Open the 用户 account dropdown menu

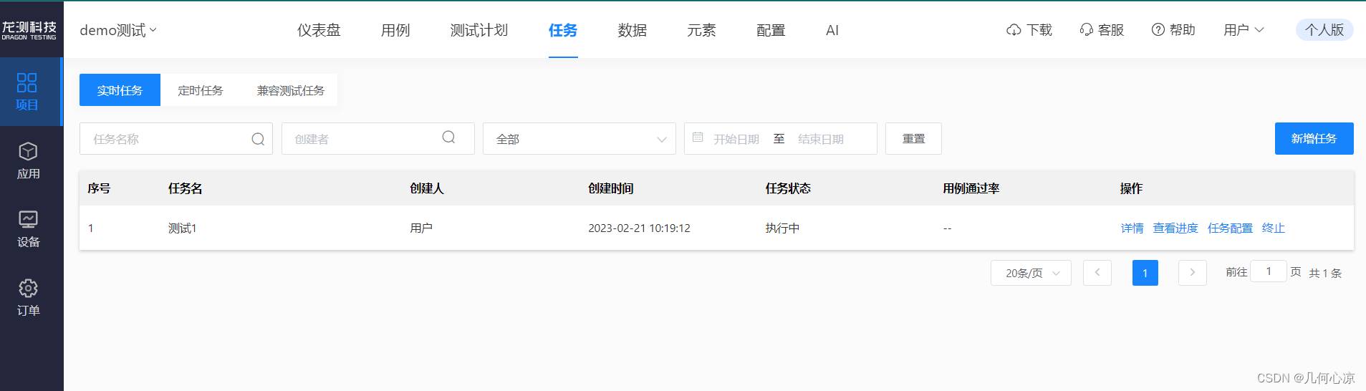pos(1244,30)
